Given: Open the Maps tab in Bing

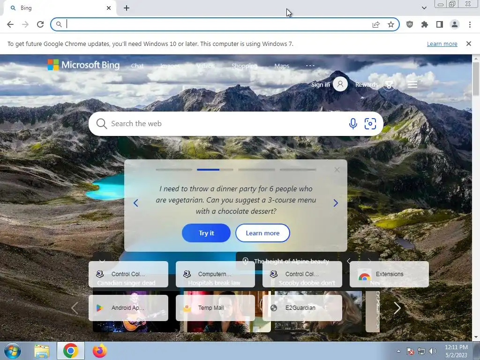Looking at the screenshot, I should (x=282, y=66).
